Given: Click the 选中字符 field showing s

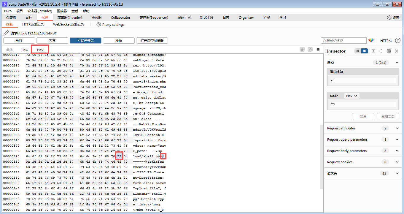Looking at the screenshot, I should 363,80.
